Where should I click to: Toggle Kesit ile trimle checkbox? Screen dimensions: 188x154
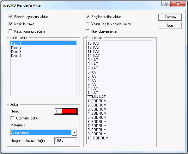click(10, 24)
